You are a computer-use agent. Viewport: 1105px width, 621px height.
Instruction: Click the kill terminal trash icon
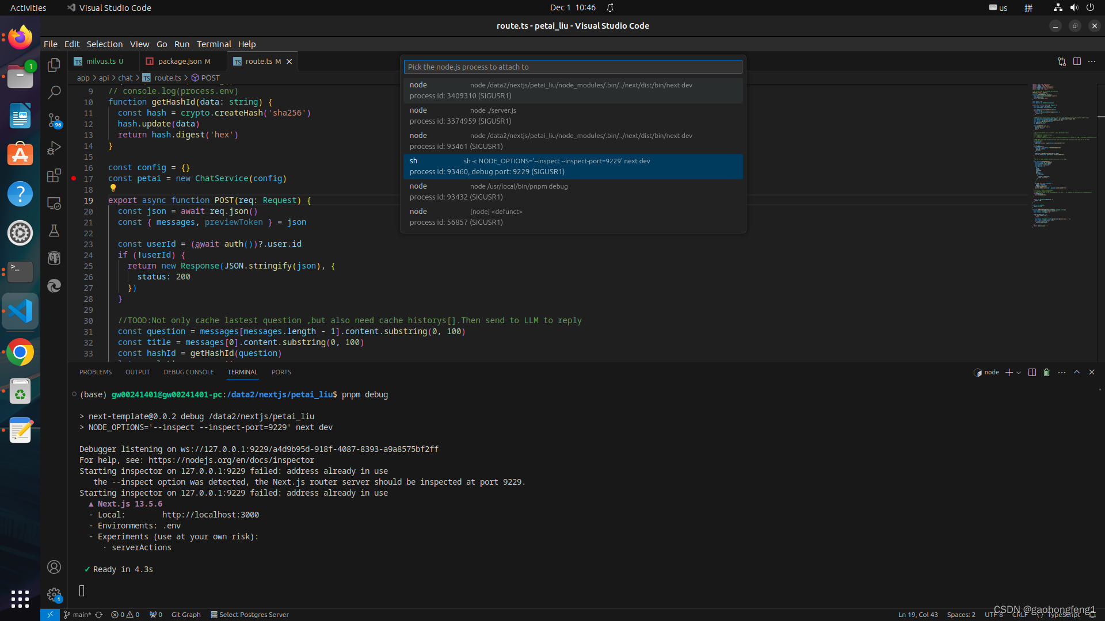(x=1046, y=373)
